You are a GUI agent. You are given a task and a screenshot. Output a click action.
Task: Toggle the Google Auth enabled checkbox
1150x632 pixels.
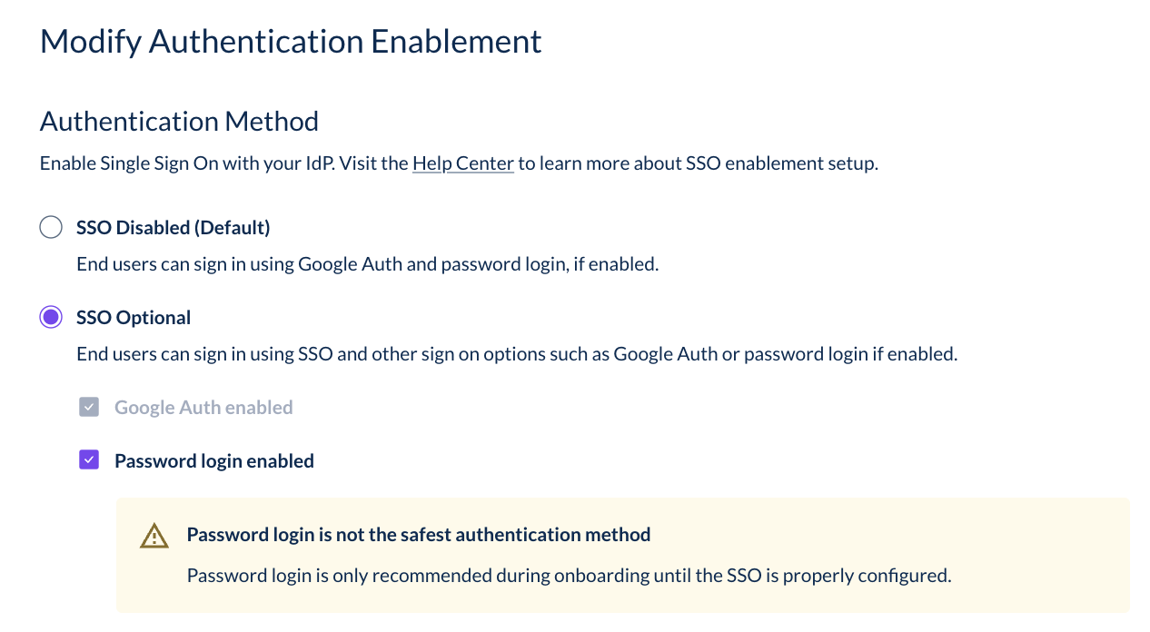tap(89, 407)
